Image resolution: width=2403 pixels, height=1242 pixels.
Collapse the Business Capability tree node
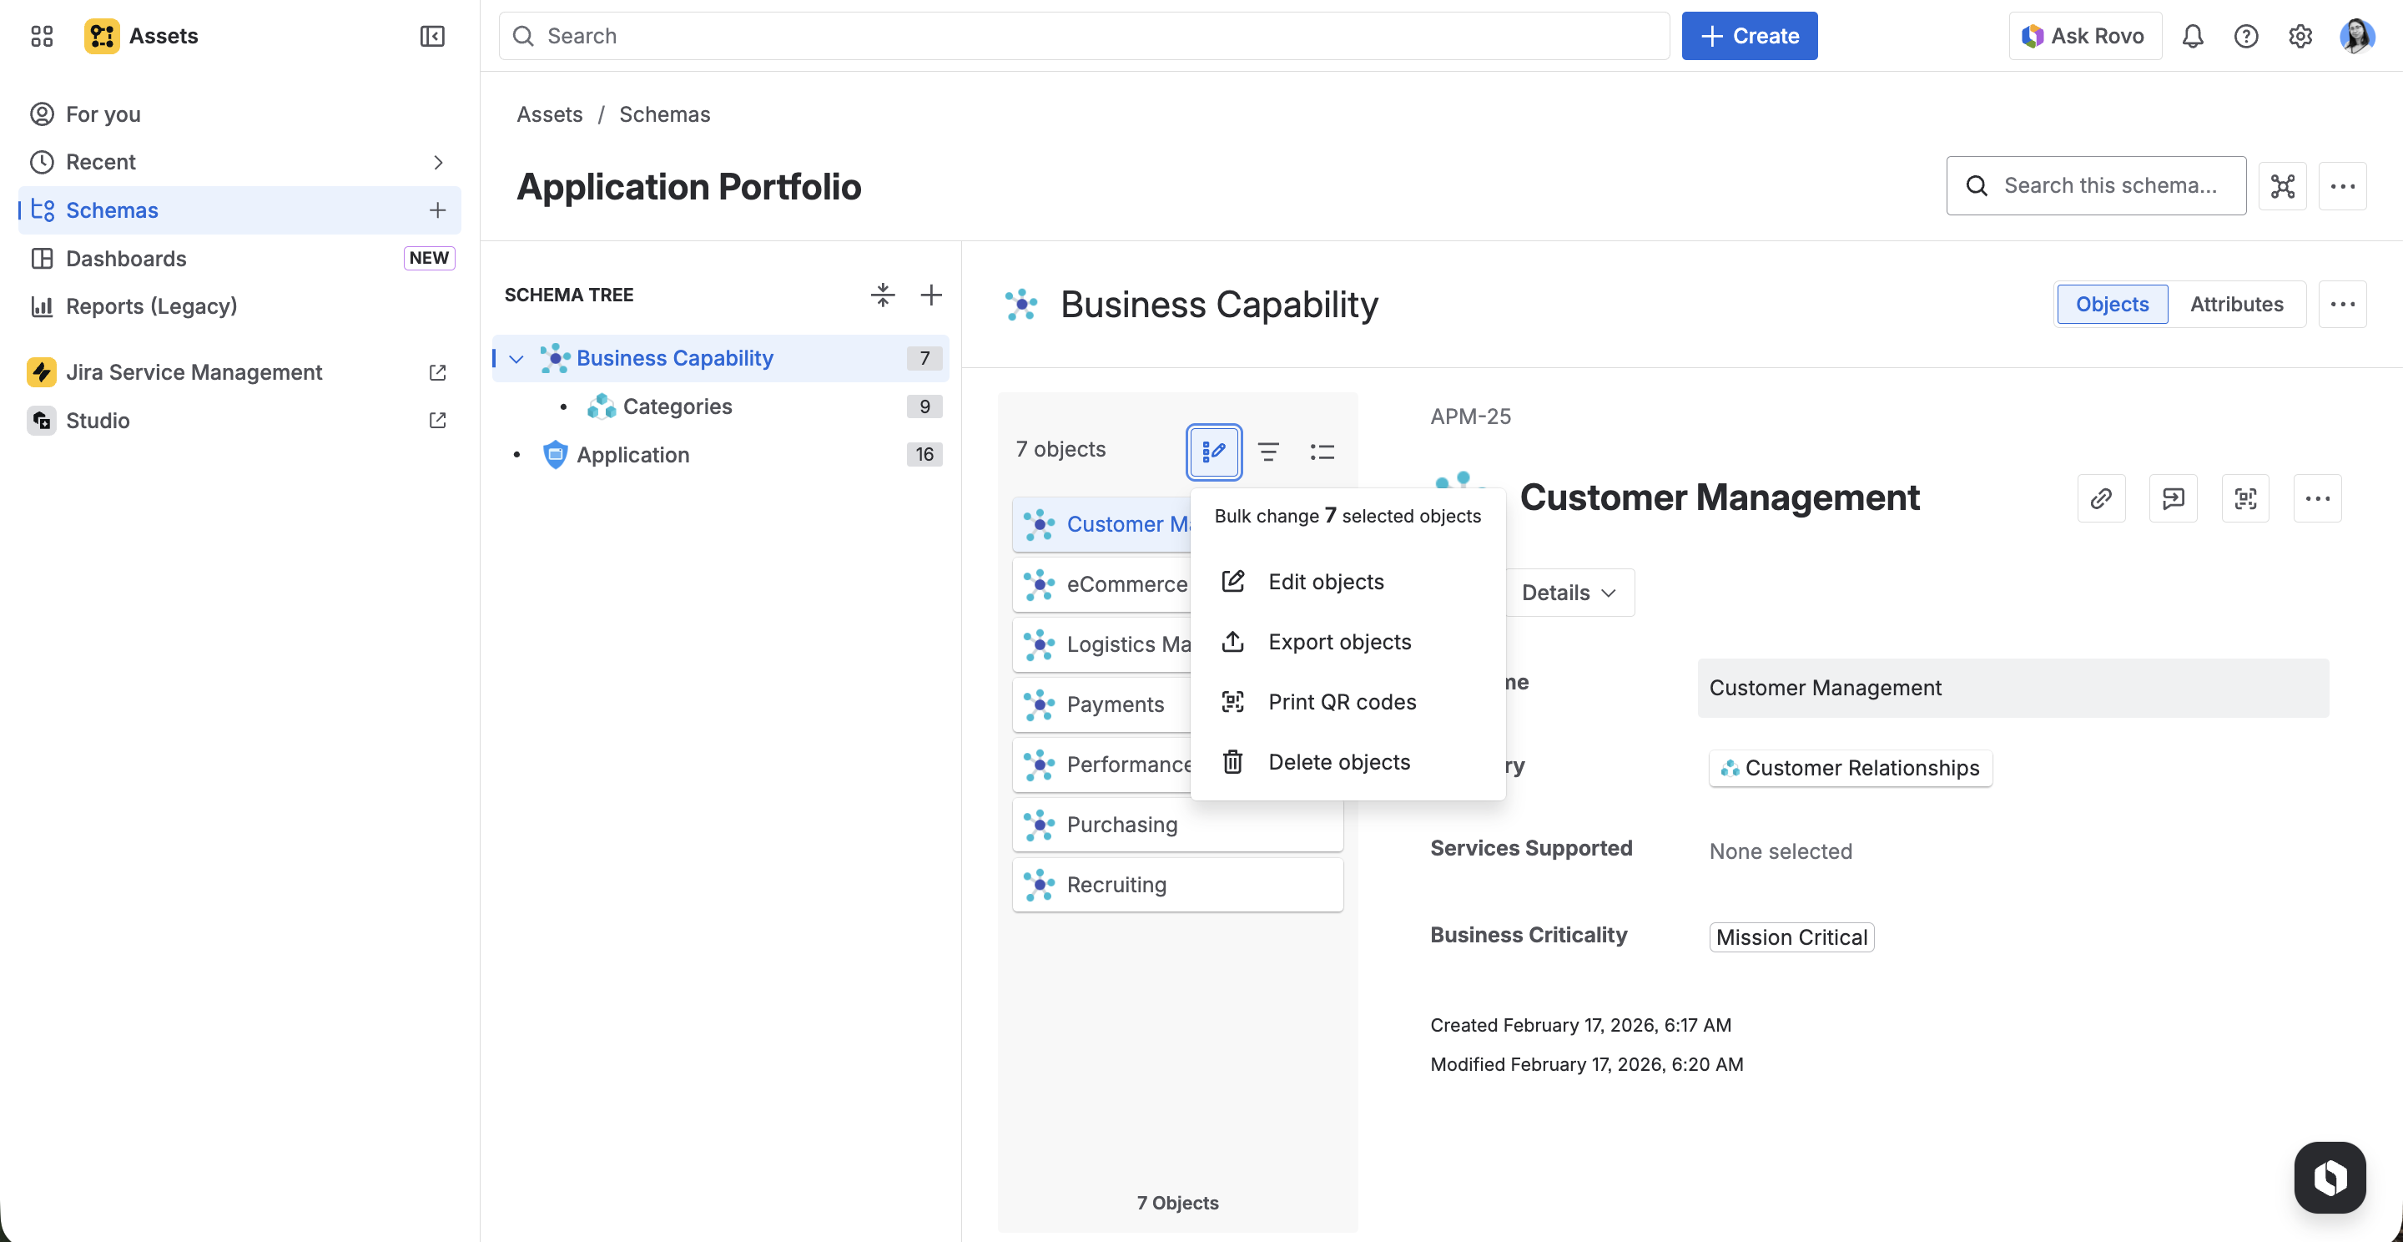click(x=516, y=358)
